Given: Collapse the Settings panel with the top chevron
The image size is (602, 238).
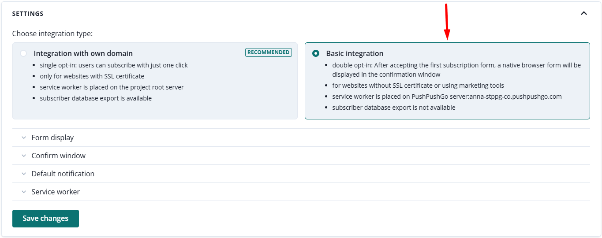Looking at the screenshot, I should (583, 13).
